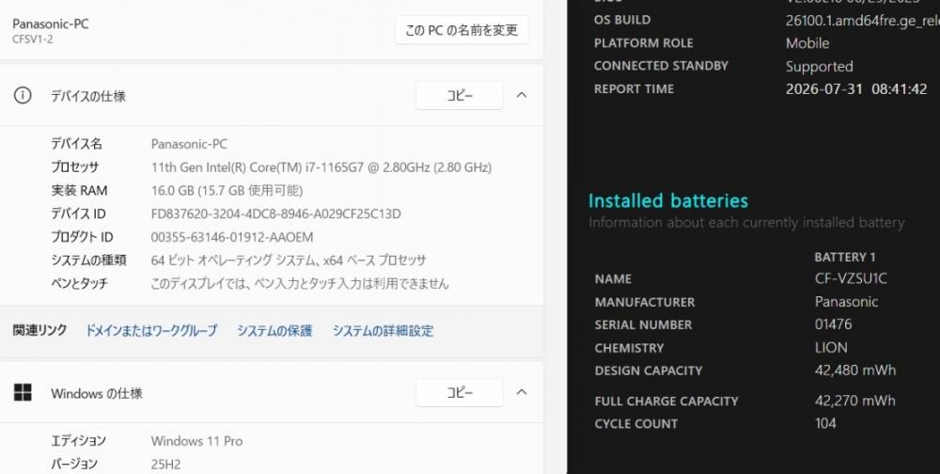Select the version value 25H2

[x=166, y=465]
